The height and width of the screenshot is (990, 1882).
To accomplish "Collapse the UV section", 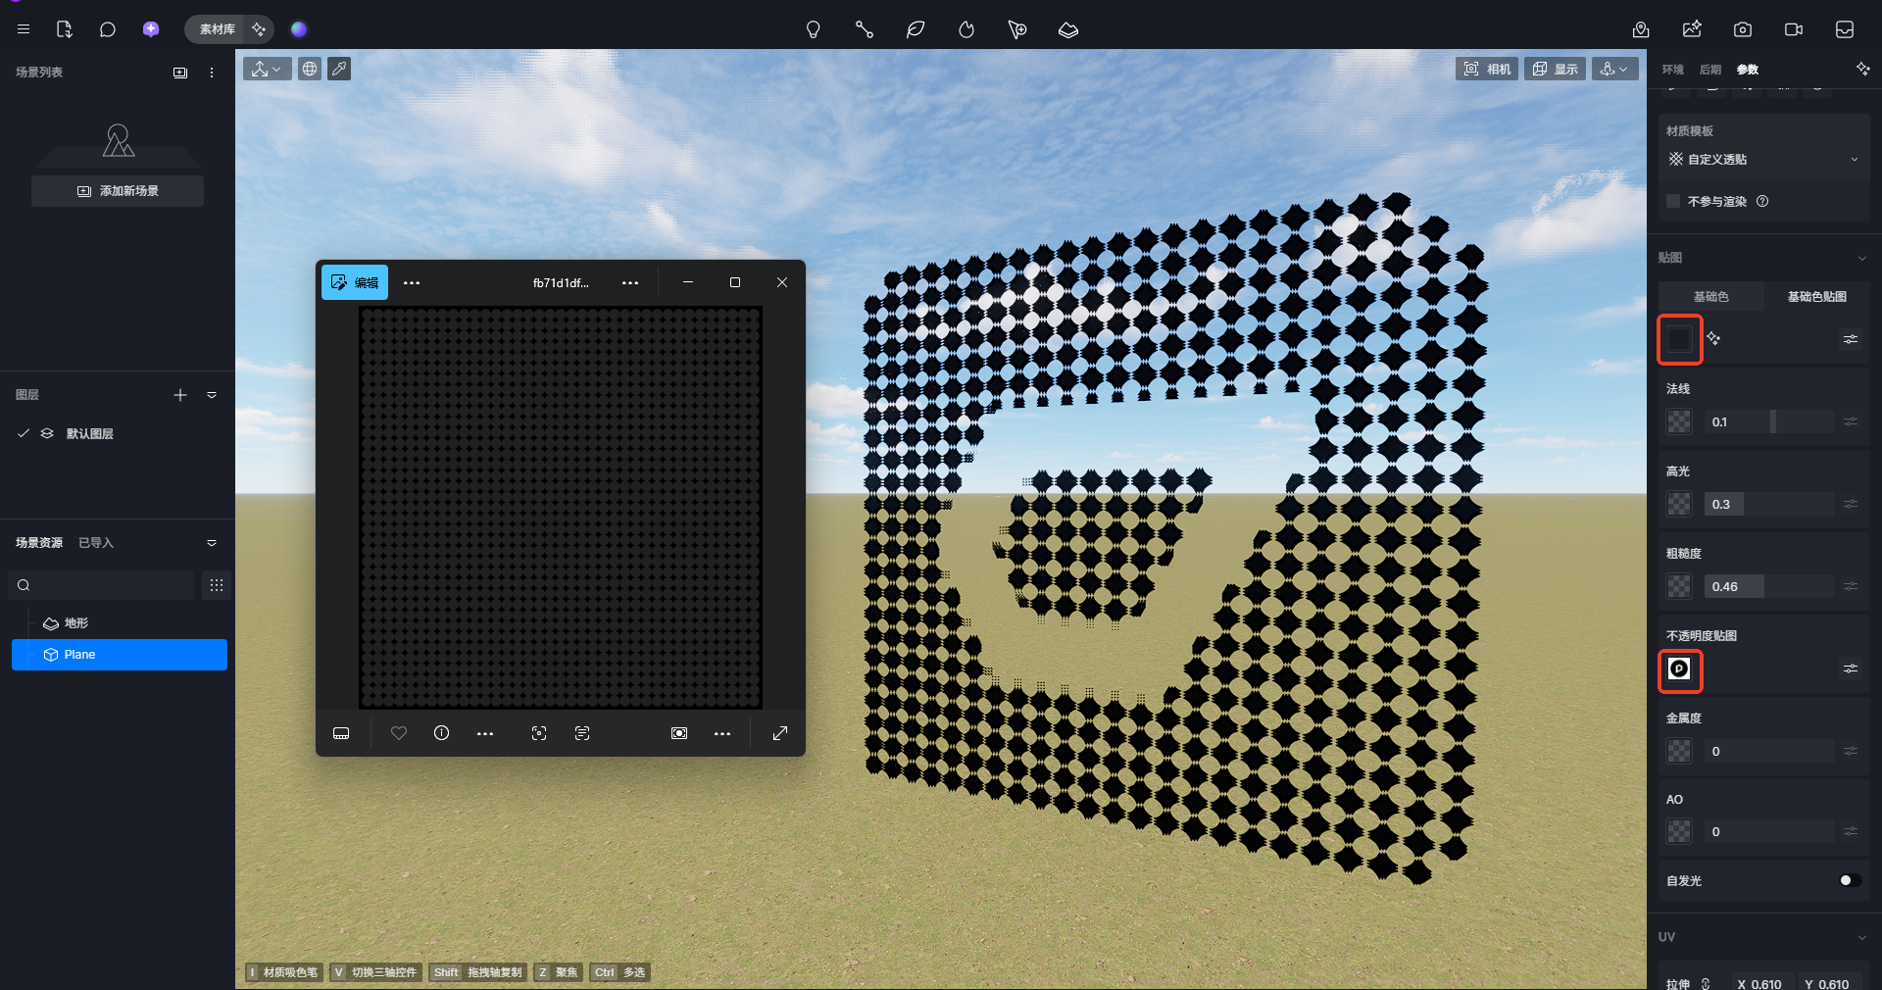I will pos(1861,937).
